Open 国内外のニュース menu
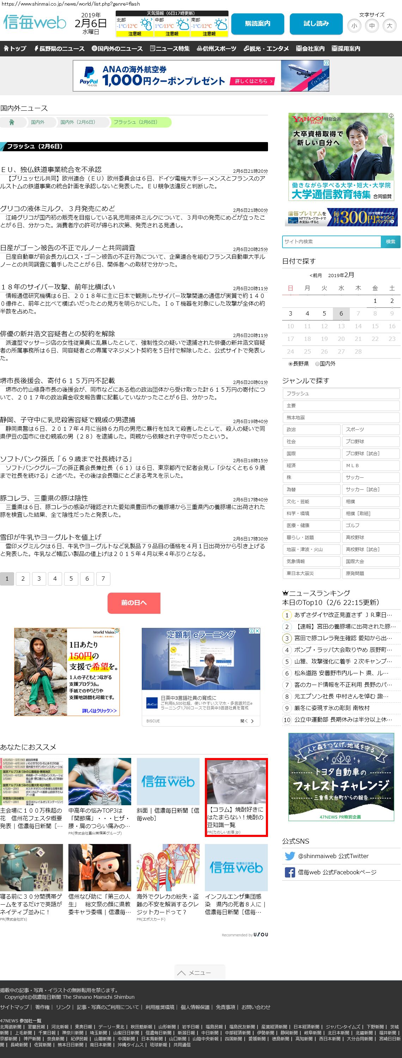The height and width of the screenshot is (1058, 402). [117, 48]
